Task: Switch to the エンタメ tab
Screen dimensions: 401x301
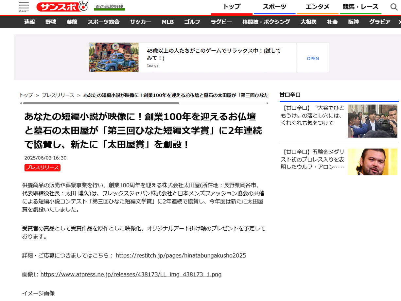Action: (x=317, y=7)
